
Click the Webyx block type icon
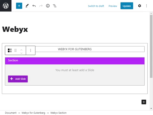coord(10,50)
